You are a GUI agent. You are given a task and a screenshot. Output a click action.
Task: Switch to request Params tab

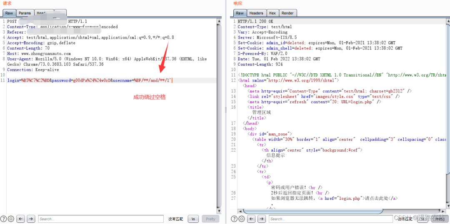click(x=25, y=13)
